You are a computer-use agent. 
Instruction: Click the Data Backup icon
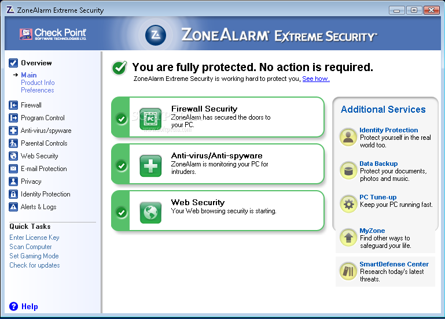(348, 171)
